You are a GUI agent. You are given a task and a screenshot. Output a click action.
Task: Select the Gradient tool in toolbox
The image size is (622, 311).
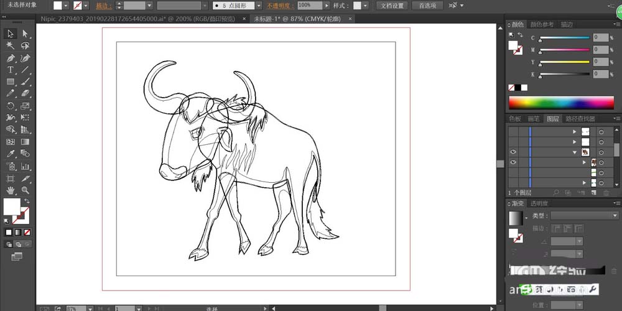click(25, 142)
